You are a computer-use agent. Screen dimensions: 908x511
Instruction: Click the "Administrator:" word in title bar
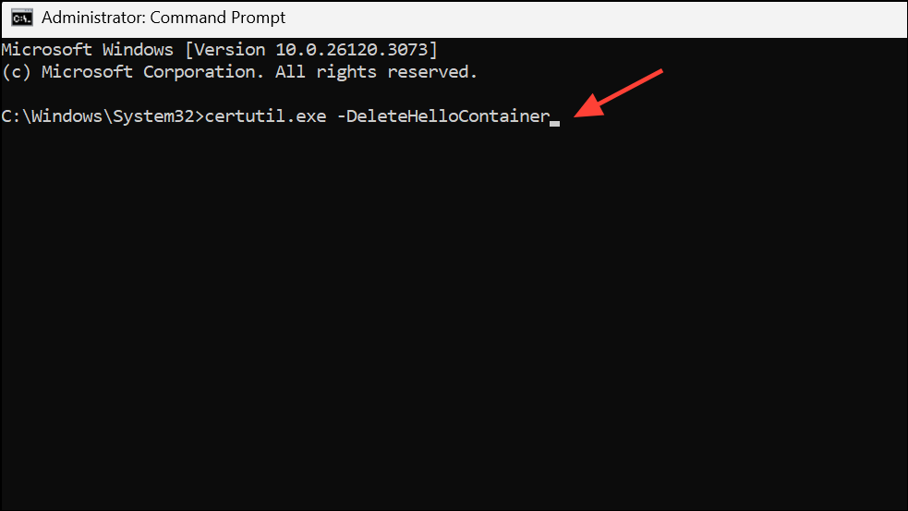click(93, 18)
